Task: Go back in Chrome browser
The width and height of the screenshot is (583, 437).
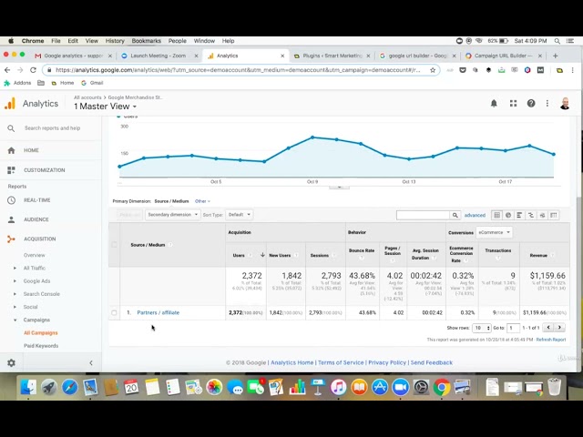Action: point(7,70)
